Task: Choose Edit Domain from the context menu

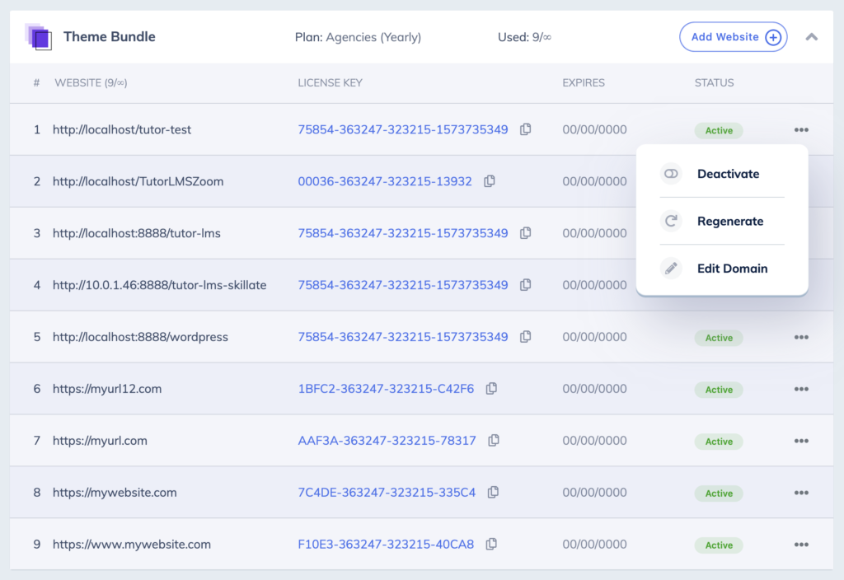Action: [722, 268]
